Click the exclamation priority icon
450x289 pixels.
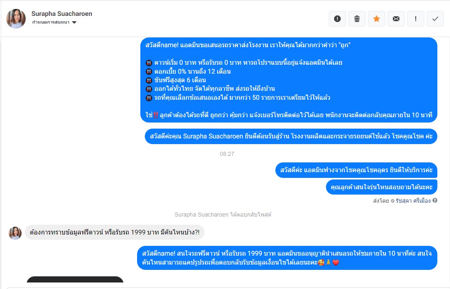pyautogui.click(x=416, y=19)
